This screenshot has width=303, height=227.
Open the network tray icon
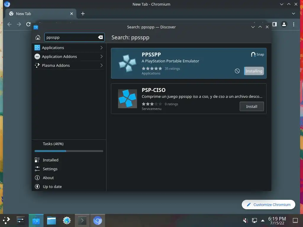click(254, 220)
